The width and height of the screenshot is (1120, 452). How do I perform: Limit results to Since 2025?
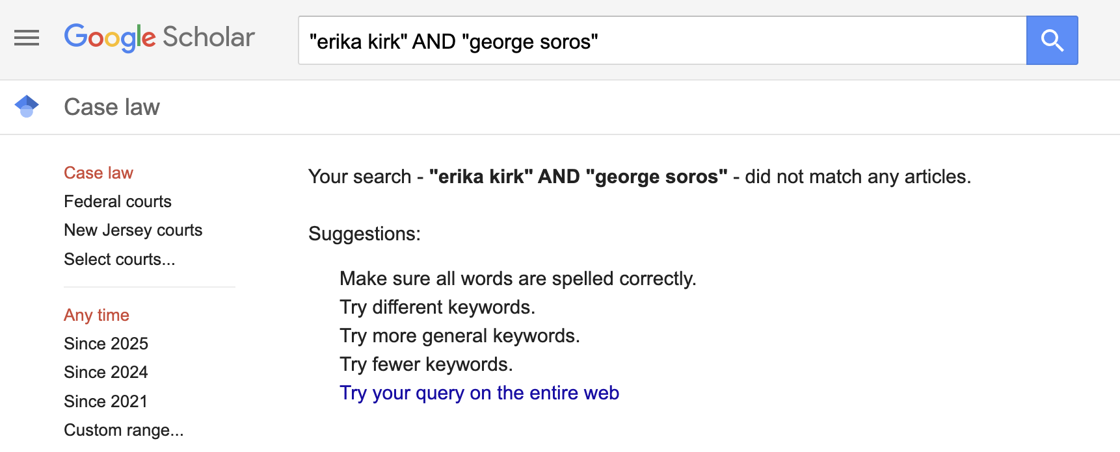[106, 344]
